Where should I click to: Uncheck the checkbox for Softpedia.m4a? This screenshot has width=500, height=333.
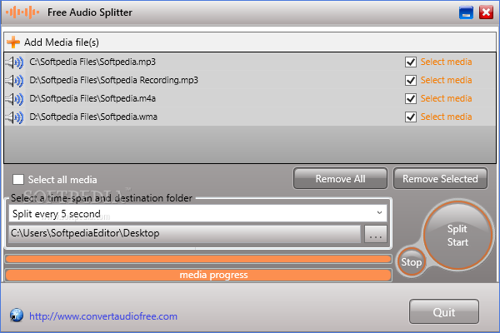tap(410, 99)
